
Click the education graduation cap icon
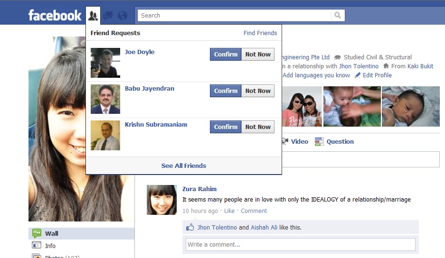click(x=338, y=57)
